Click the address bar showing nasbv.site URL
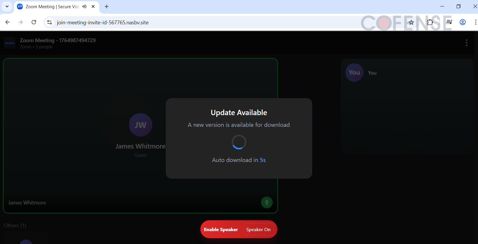Screen dimensions: 478x244 pos(103,23)
